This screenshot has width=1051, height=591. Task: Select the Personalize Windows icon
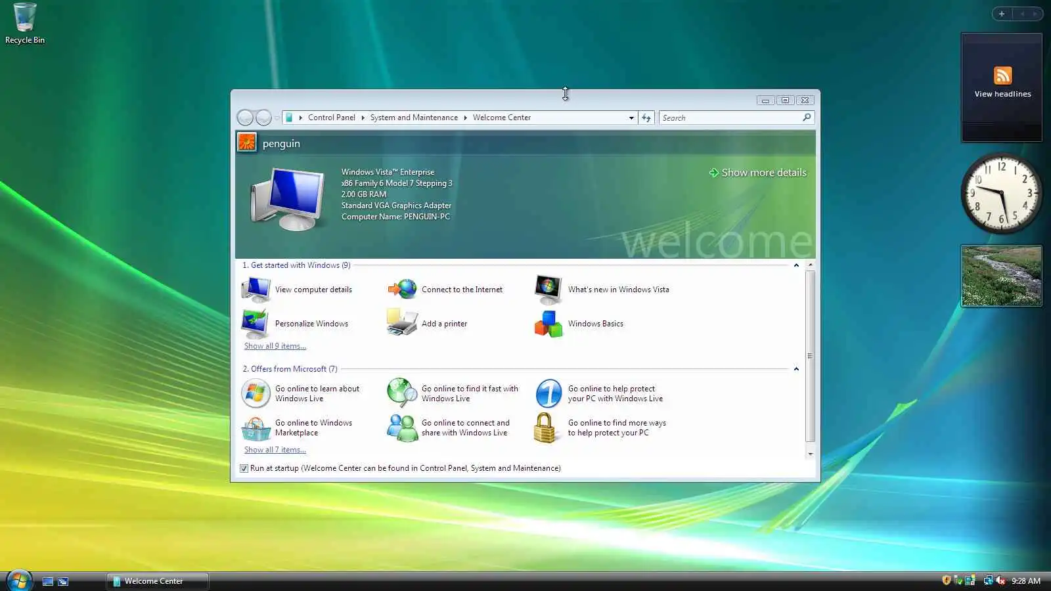pos(255,323)
